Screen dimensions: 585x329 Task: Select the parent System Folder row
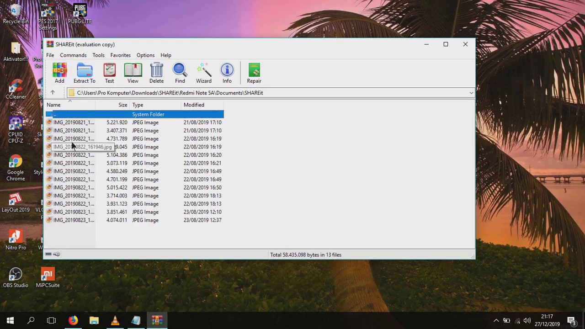coord(134,114)
